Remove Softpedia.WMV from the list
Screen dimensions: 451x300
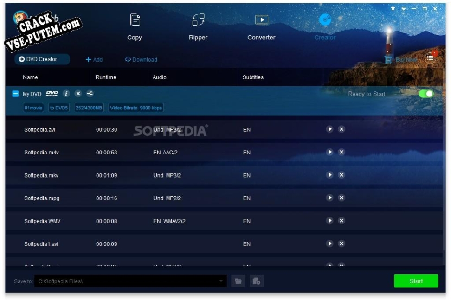(x=341, y=221)
